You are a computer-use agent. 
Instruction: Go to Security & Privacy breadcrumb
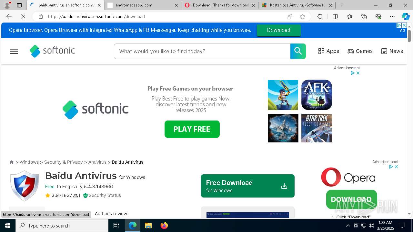[x=64, y=162]
